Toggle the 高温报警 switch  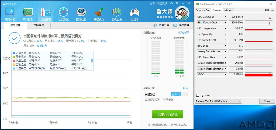pos(179,94)
